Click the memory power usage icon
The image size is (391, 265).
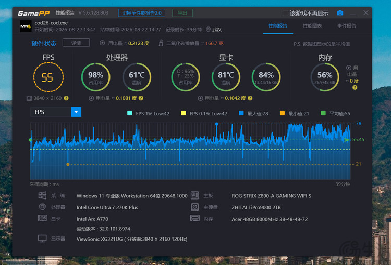[349, 68]
